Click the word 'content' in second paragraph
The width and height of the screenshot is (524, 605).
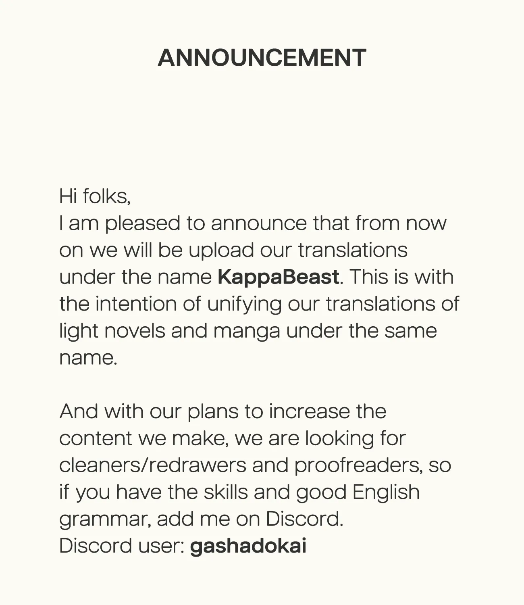(96, 438)
